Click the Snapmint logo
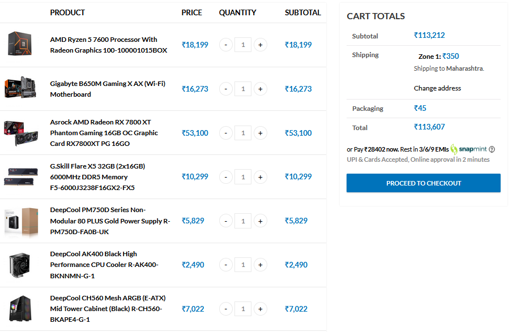This screenshot has width=521, height=332. pos(468,149)
